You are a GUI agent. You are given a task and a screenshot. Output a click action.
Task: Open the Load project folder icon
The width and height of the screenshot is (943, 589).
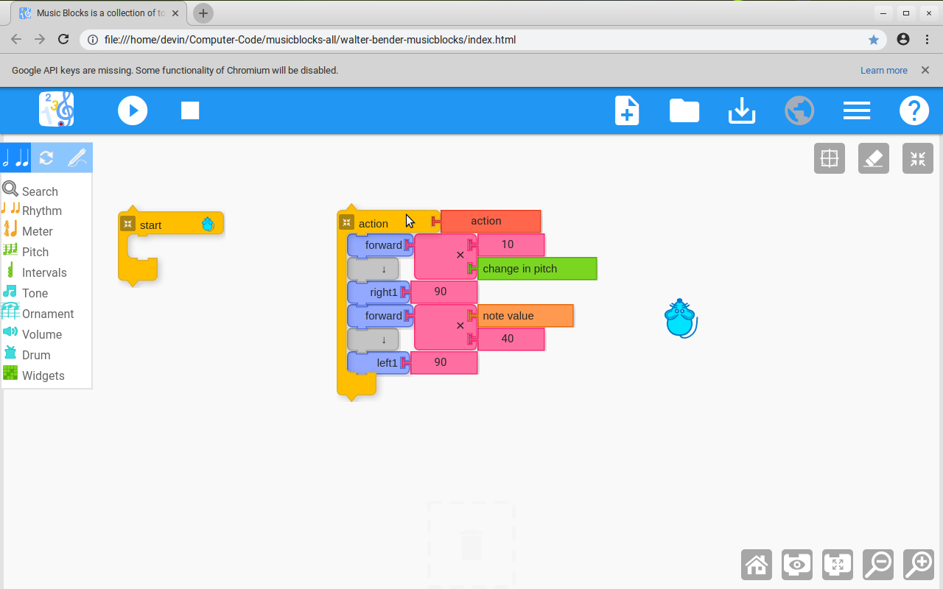684,110
